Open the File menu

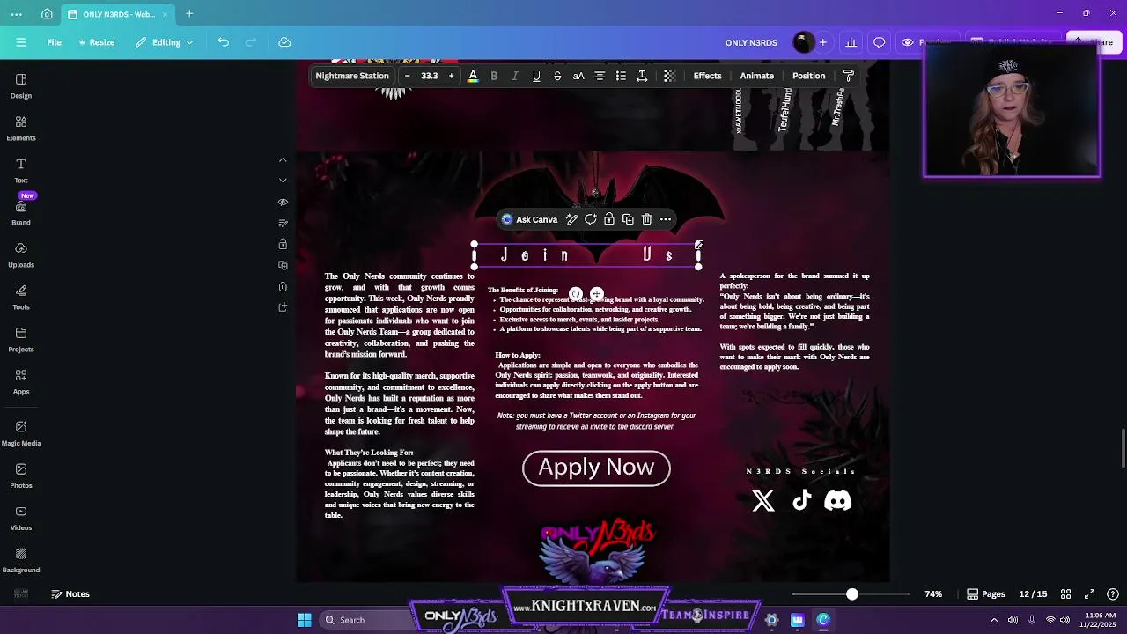click(55, 42)
